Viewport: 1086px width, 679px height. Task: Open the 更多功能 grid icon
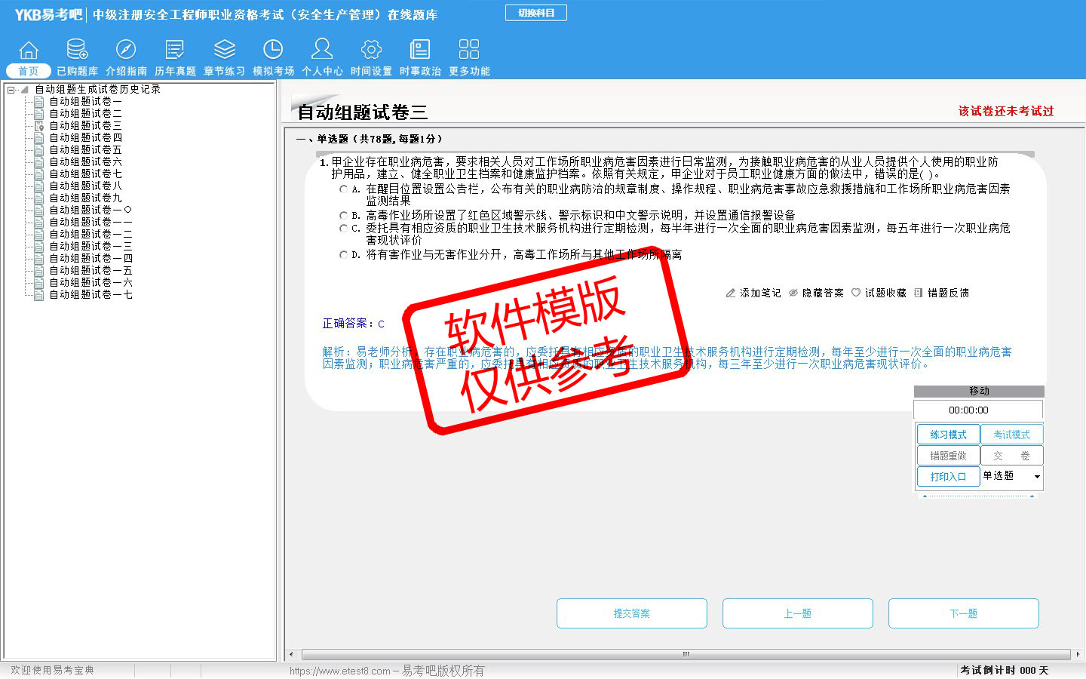pos(469,51)
